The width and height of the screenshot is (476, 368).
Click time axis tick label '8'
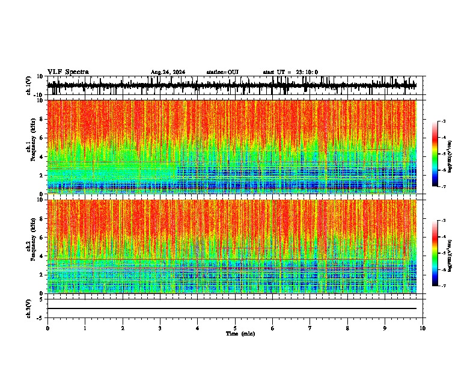(347, 328)
